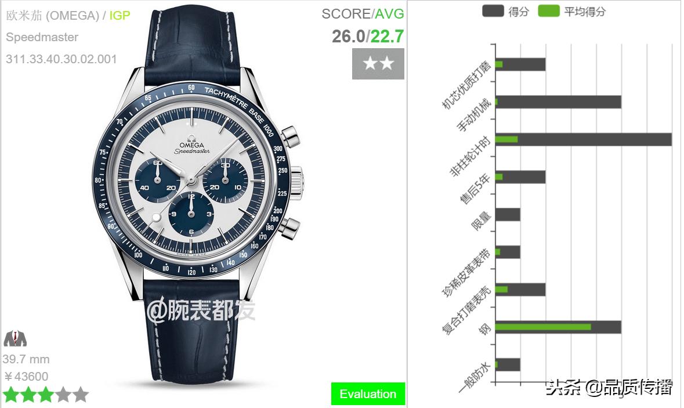
Task: Click the reference number 311.33.40.30.02.001
Action: [x=61, y=59]
